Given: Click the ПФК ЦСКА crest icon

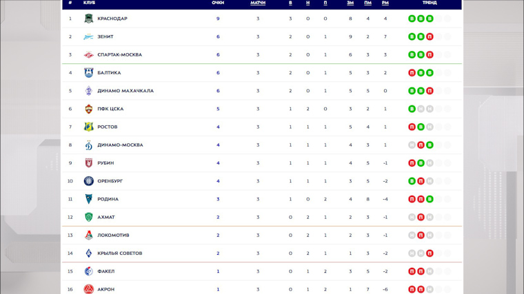Looking at the screenshot, I should click(x=88, y=109).
